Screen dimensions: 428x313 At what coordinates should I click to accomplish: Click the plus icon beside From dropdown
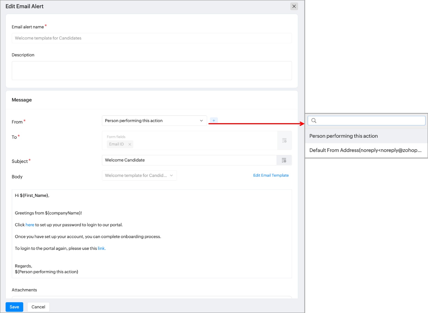pyautogui.click(x=214, y=120)
